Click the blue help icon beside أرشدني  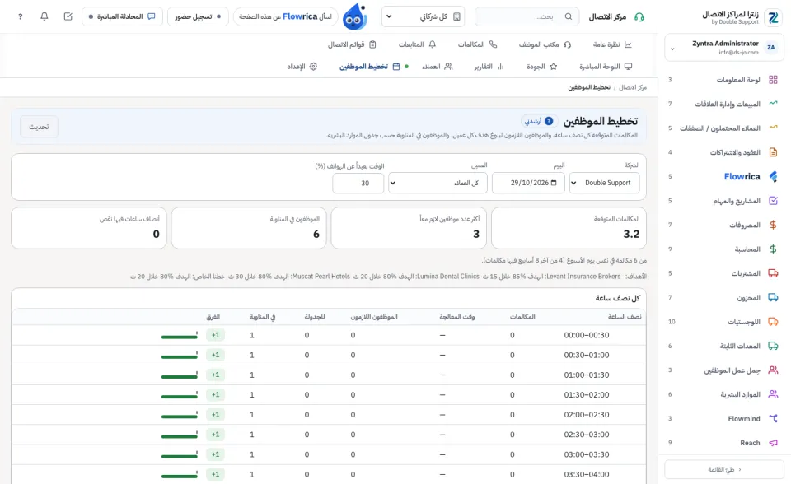pyautogui.click(x=549, y=121)
